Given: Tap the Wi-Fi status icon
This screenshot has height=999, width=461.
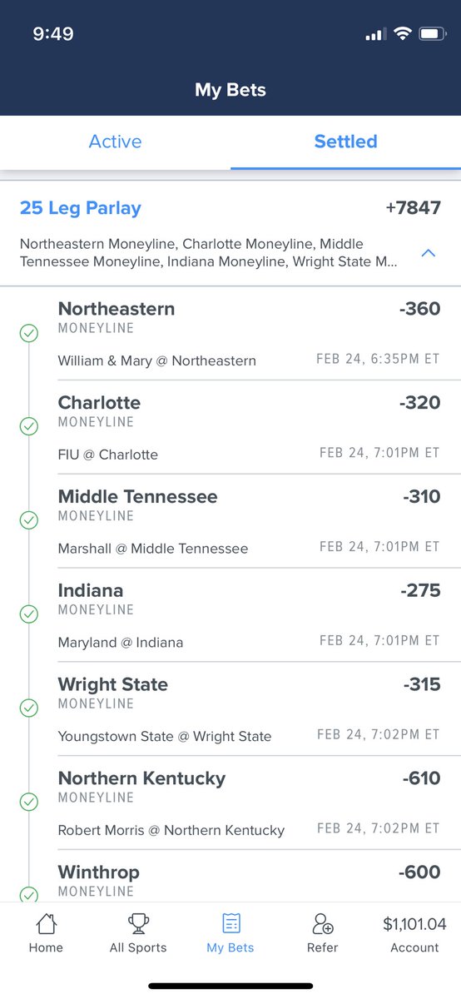Looking at the screenshot, I should 404,34.
